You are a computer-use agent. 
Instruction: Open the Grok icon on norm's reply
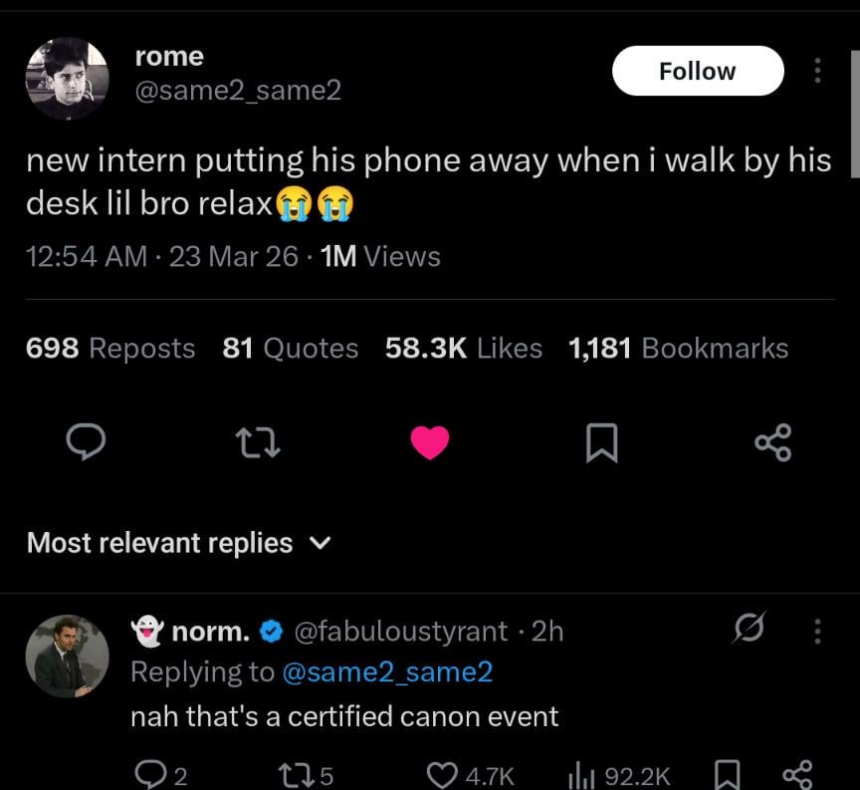[748, 631]
